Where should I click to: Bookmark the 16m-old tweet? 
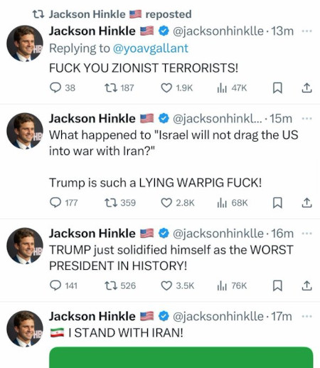click(277, 285)
